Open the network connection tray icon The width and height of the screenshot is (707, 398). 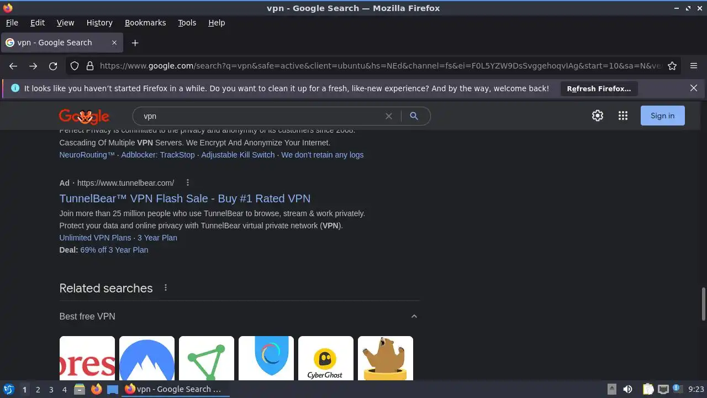coord(663,389)
